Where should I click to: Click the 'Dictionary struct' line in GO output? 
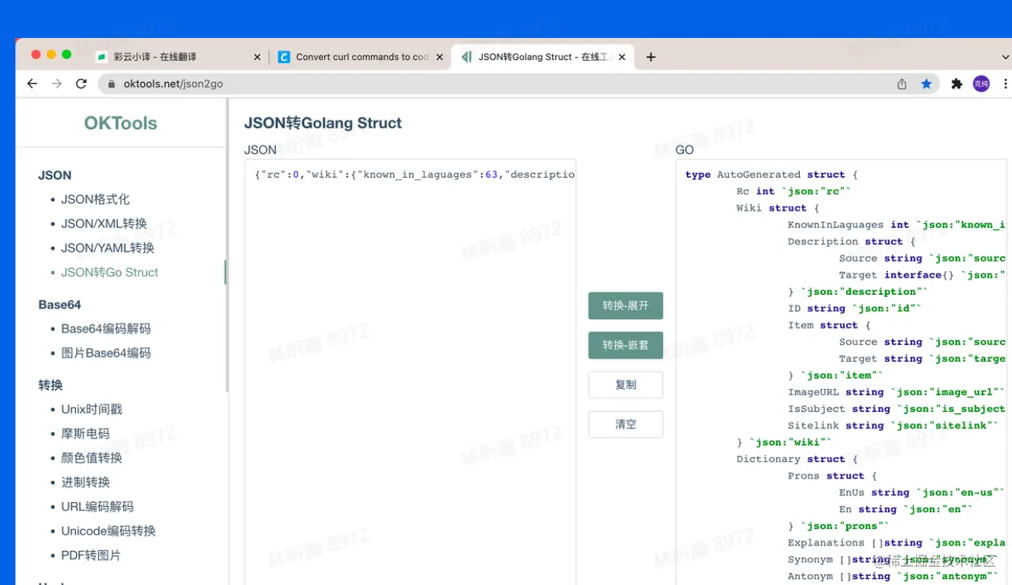click(x=797, y=459)
